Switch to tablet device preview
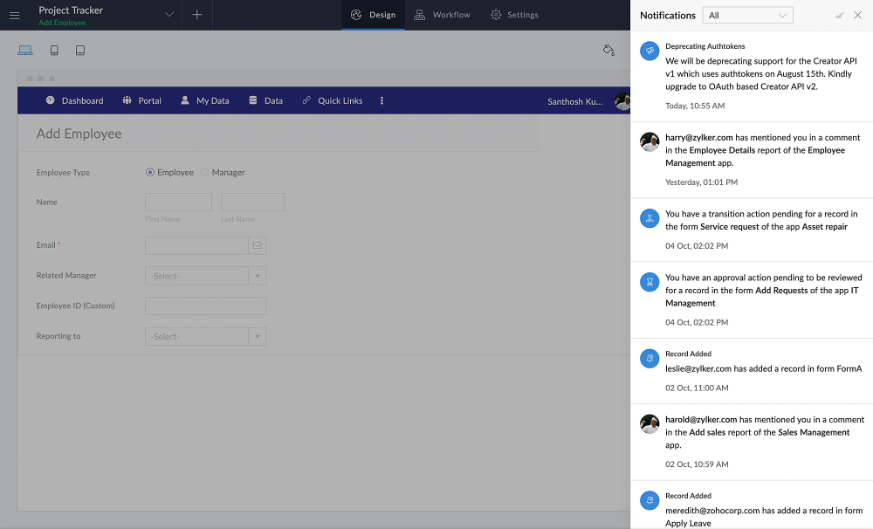This screenshot has width=873, height=529. [80, 51]
